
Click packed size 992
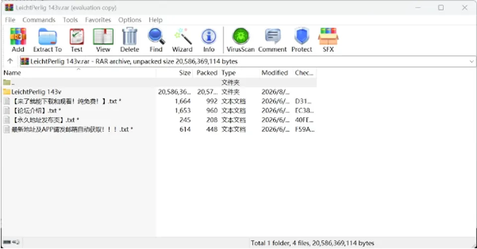212,101
